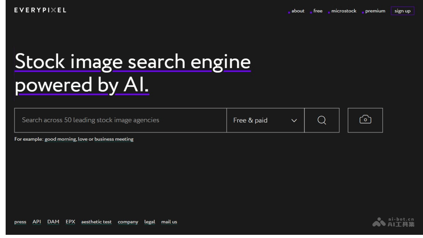Visit the API footer link
The image size is (423, 238).
pos(37,222)
